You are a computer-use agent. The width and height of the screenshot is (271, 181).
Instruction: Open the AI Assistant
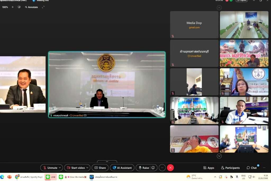pyautogui.click(x=122, y=168)
